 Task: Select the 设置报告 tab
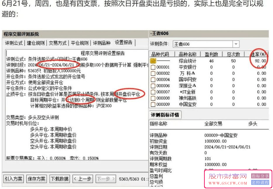tap(124, 42)
